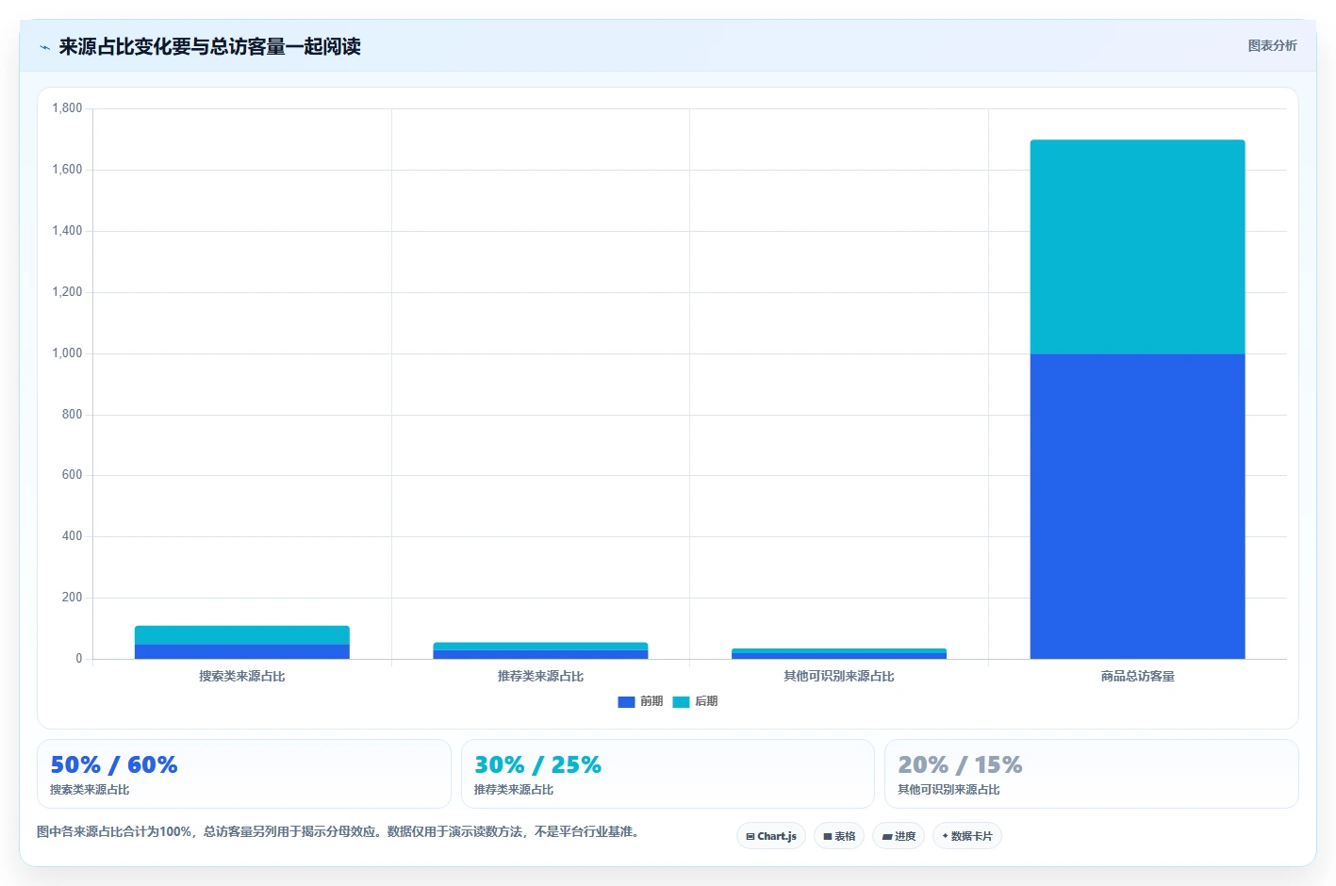Screen dimensions: 1336x886
Task: Open the 50% / 60% 搜索类来源占比 card
Action: (x=244, y=774)
